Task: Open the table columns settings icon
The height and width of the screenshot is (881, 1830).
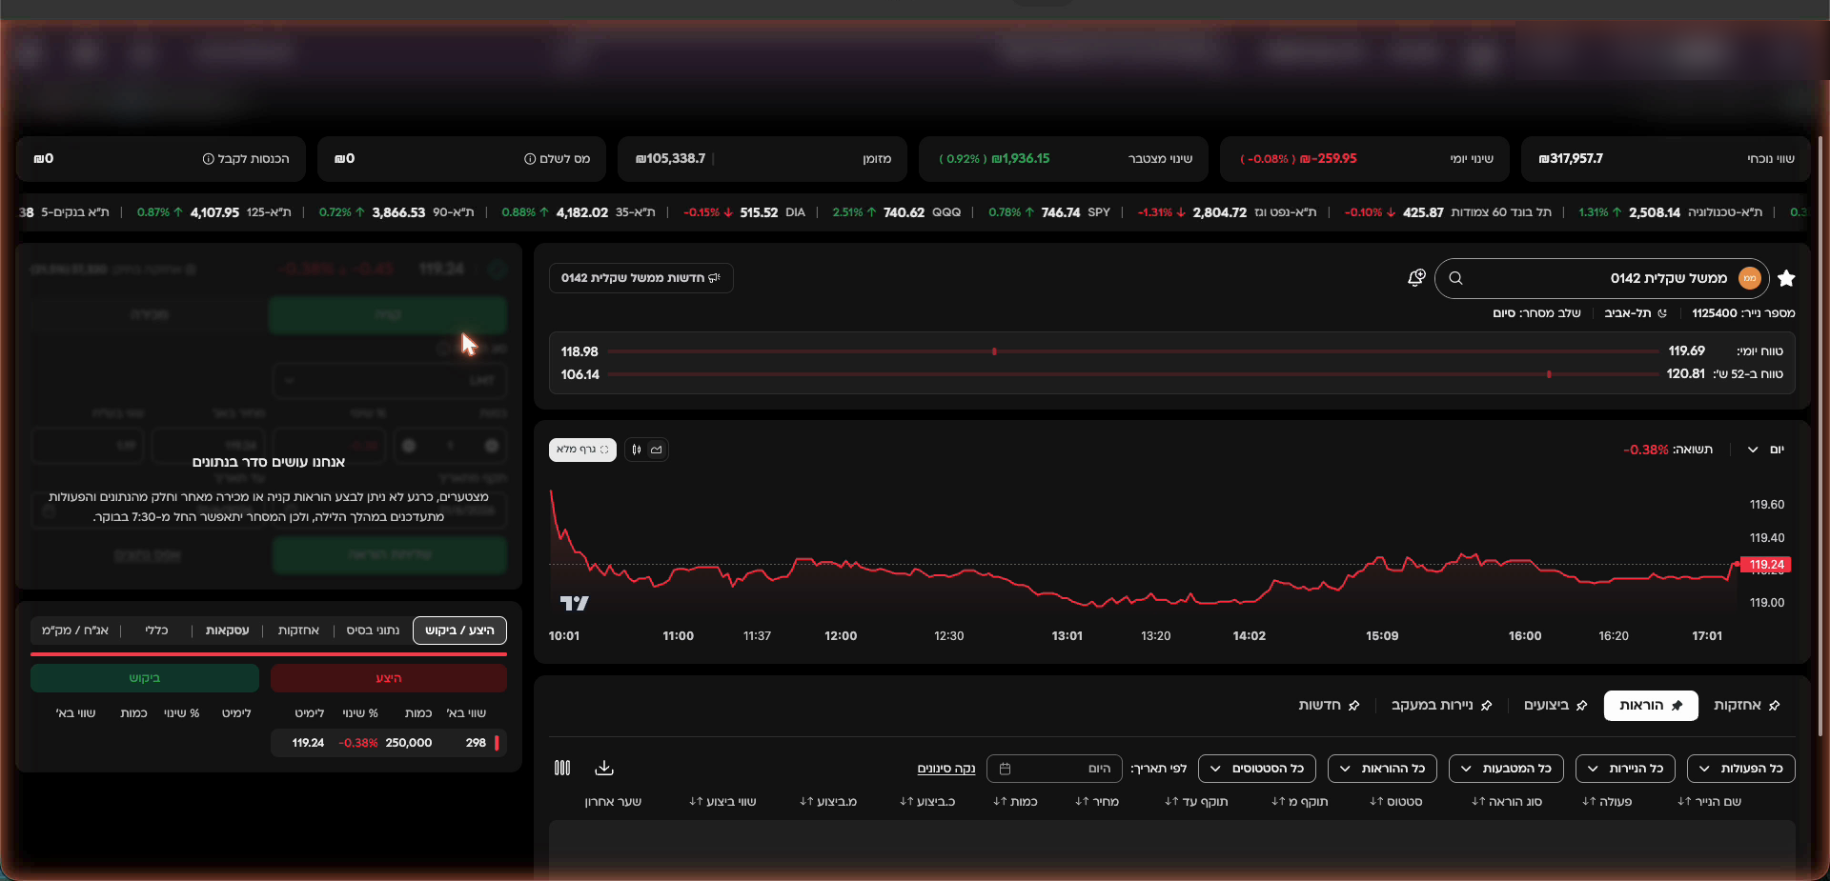Action: 562,768
